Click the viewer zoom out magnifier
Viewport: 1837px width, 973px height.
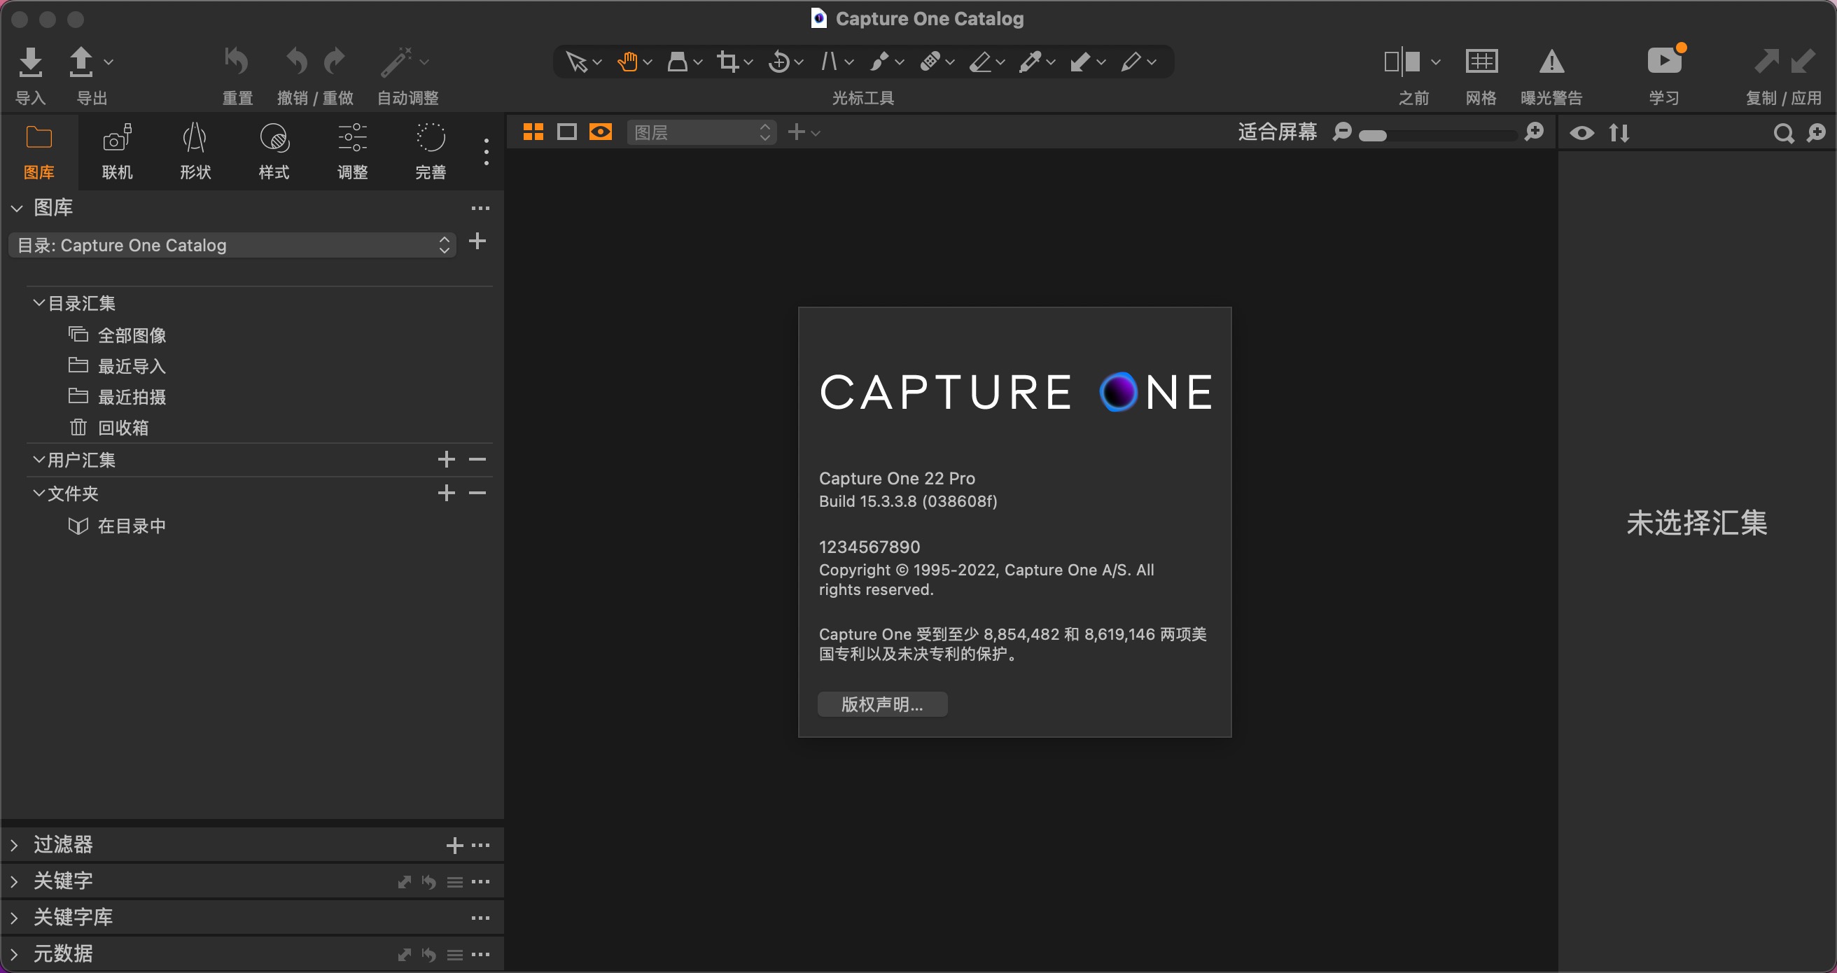click(x=1341, y=132)
